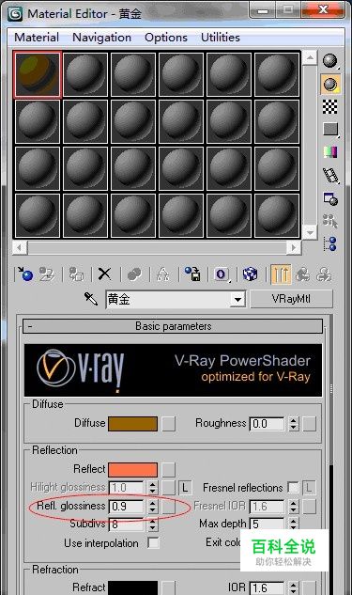Open the Material menu

(37, 38)
